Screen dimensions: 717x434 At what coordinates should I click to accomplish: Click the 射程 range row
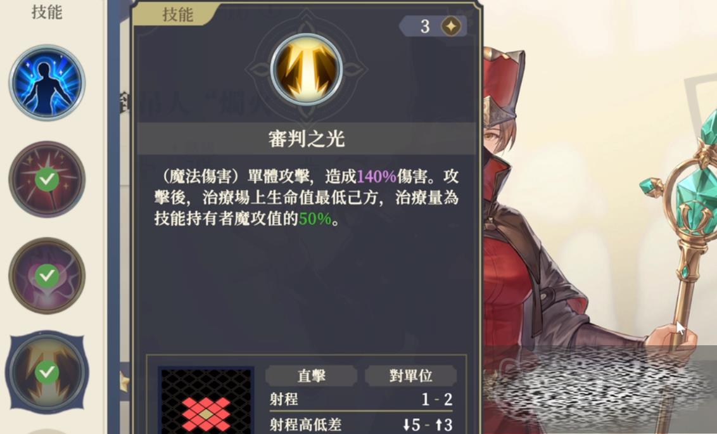(361, 400)
